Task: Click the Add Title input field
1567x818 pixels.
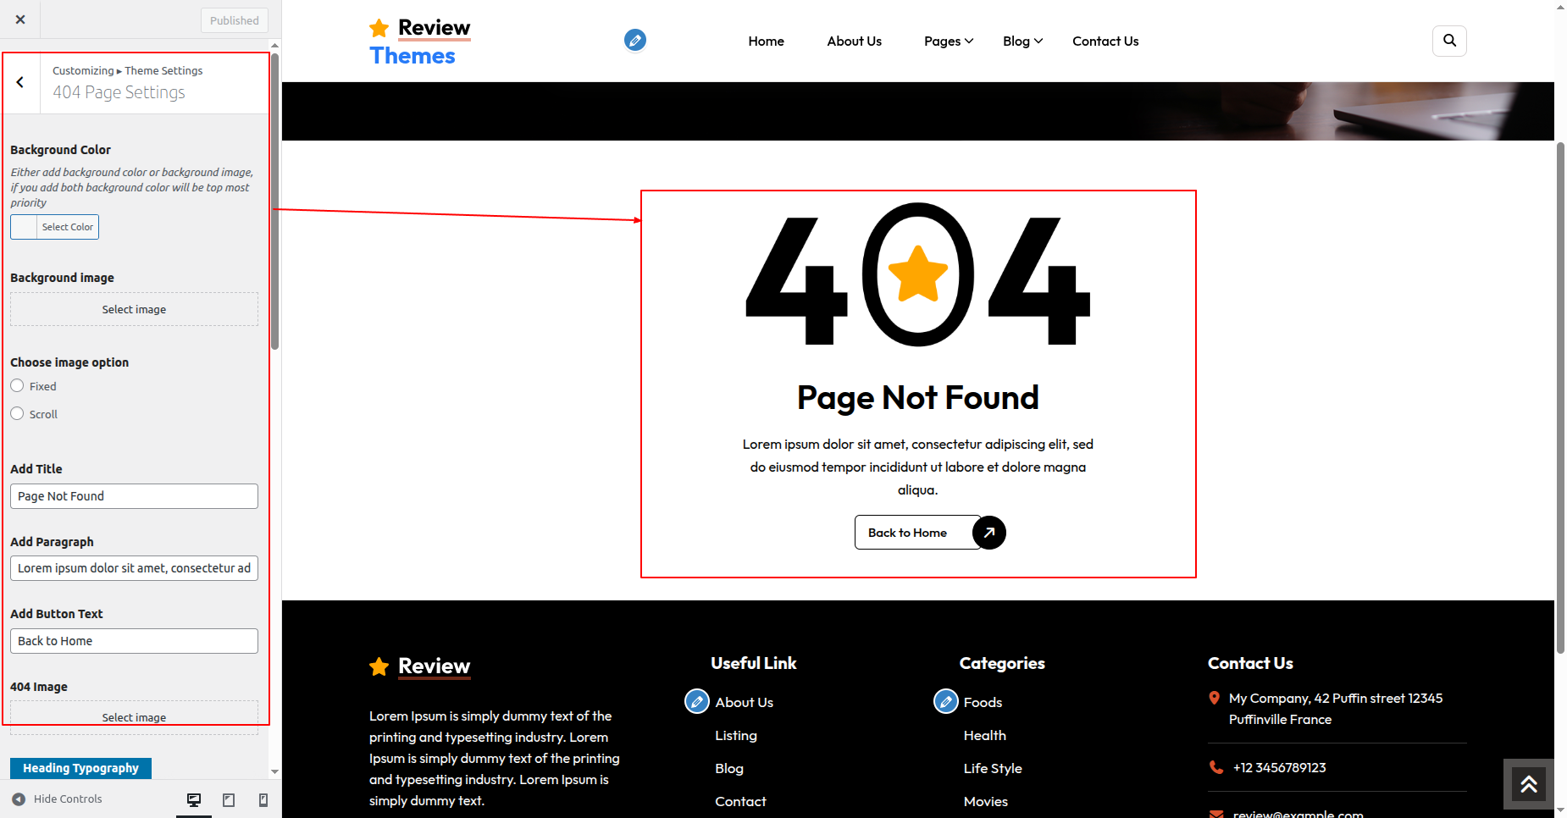Action: point(134,496)
